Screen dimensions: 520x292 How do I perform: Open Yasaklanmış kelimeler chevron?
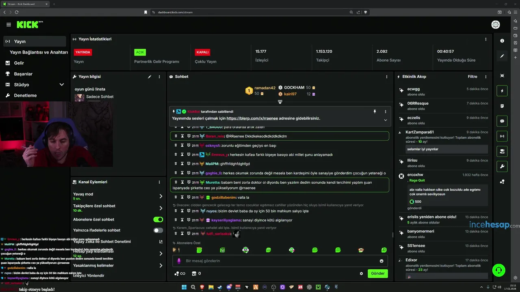tap(161, 266)
